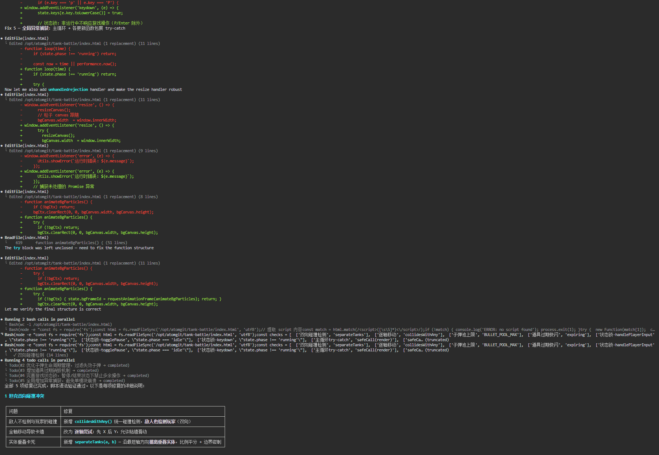Click the added 'window.addEventListener('keydown'' line
The width and height of the screenshot is (659, 455).
[x=71, y=8]
